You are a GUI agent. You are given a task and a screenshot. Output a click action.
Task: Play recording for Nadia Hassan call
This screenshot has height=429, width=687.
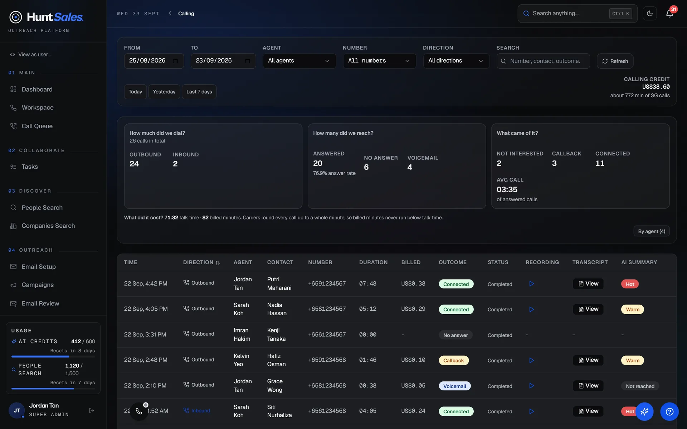point(531,309)
